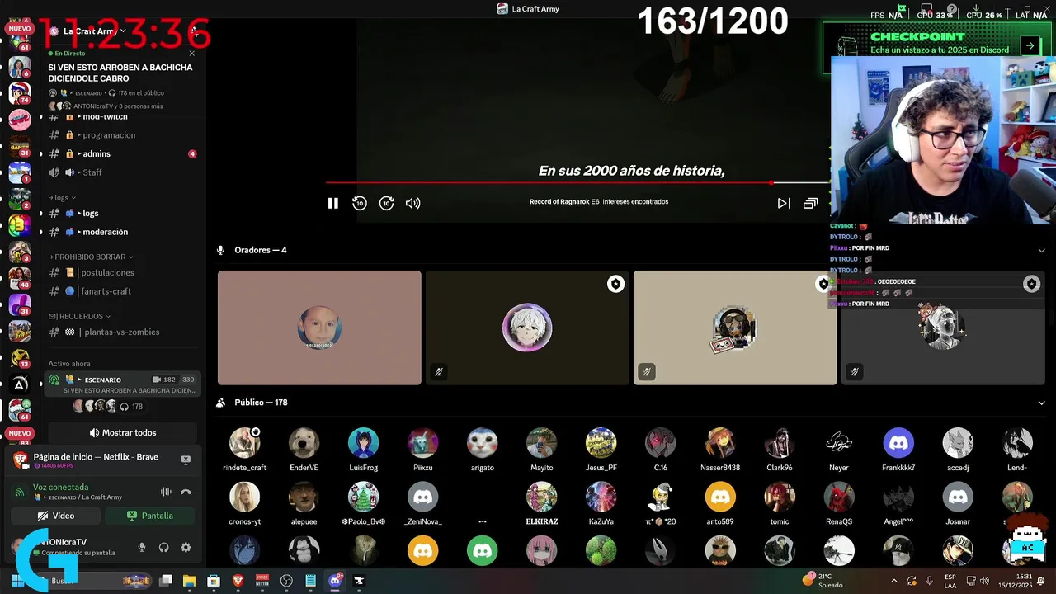Click audience member alepuee

304,503
